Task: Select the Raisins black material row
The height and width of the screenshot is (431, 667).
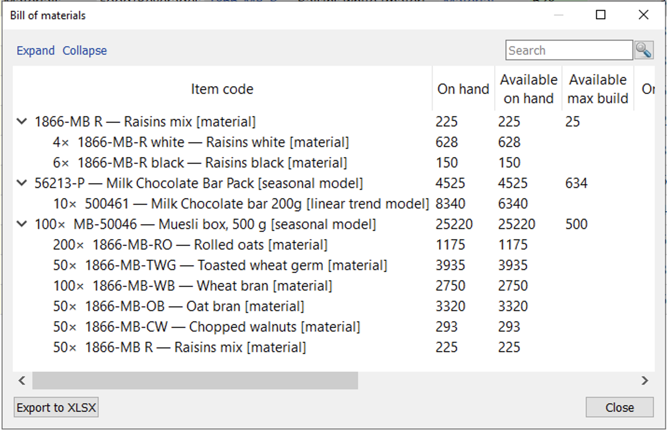Action: (212, 163)
